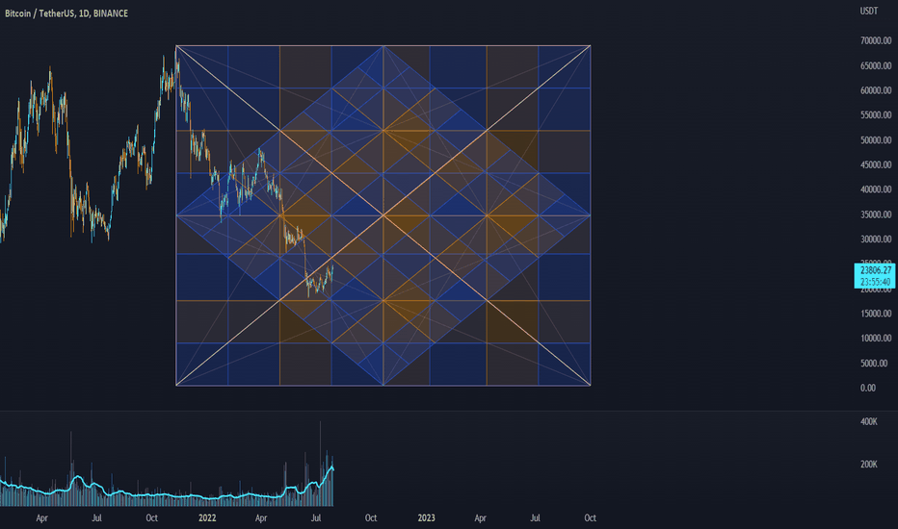Click the volume moving average line end
The image size is (898, 529).
(x=332, y=468)
